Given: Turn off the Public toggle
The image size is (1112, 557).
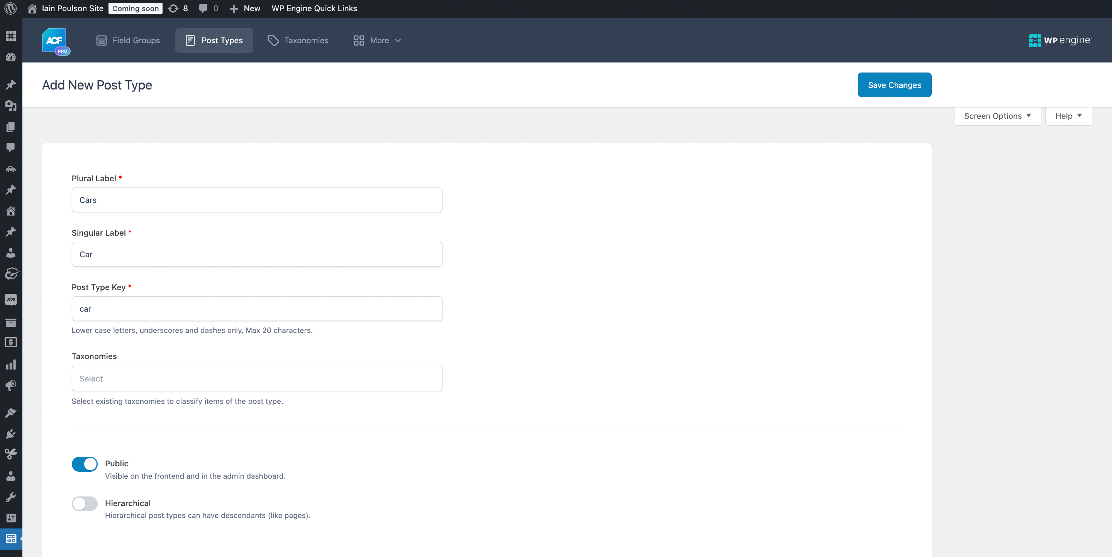Looking at the screenshot, I should click(x=85, y=464).
